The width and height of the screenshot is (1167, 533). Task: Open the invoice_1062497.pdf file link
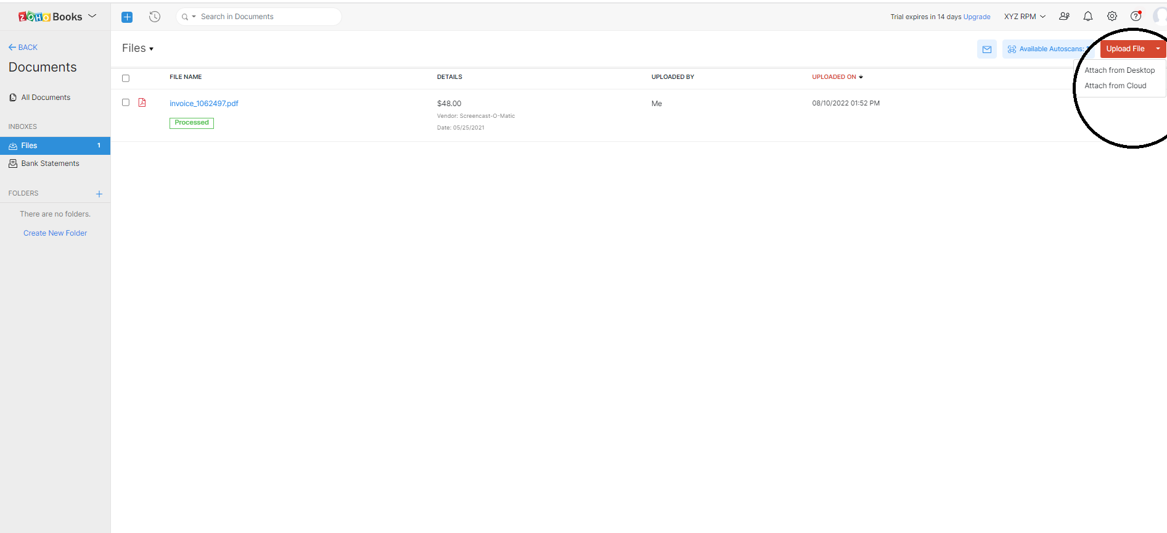click(x=204, y=104)
